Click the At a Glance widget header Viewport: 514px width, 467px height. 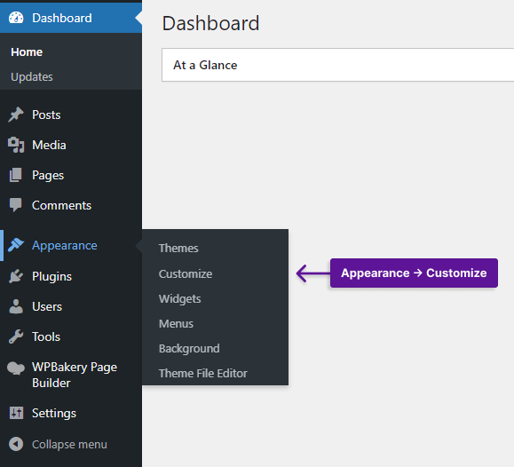337,65
